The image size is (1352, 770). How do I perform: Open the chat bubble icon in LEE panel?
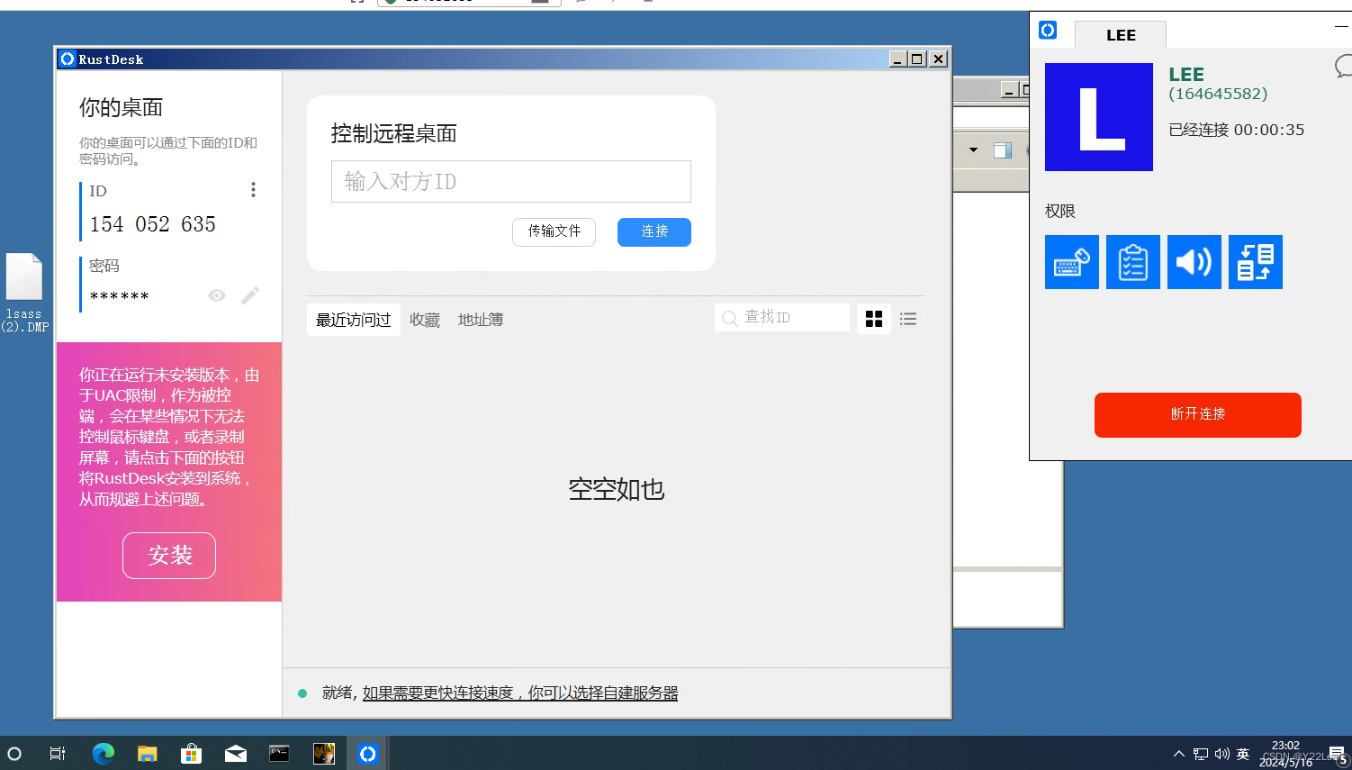coord(1343,66)
